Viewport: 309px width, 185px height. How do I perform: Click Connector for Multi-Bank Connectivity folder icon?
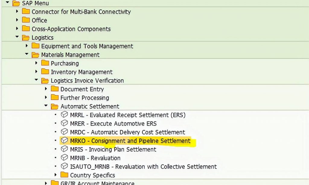coord(26,11)
